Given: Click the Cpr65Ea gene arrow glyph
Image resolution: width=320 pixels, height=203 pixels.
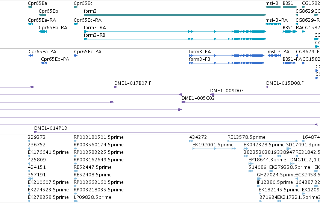Looking at the screenshot, I should coord(30,7).
